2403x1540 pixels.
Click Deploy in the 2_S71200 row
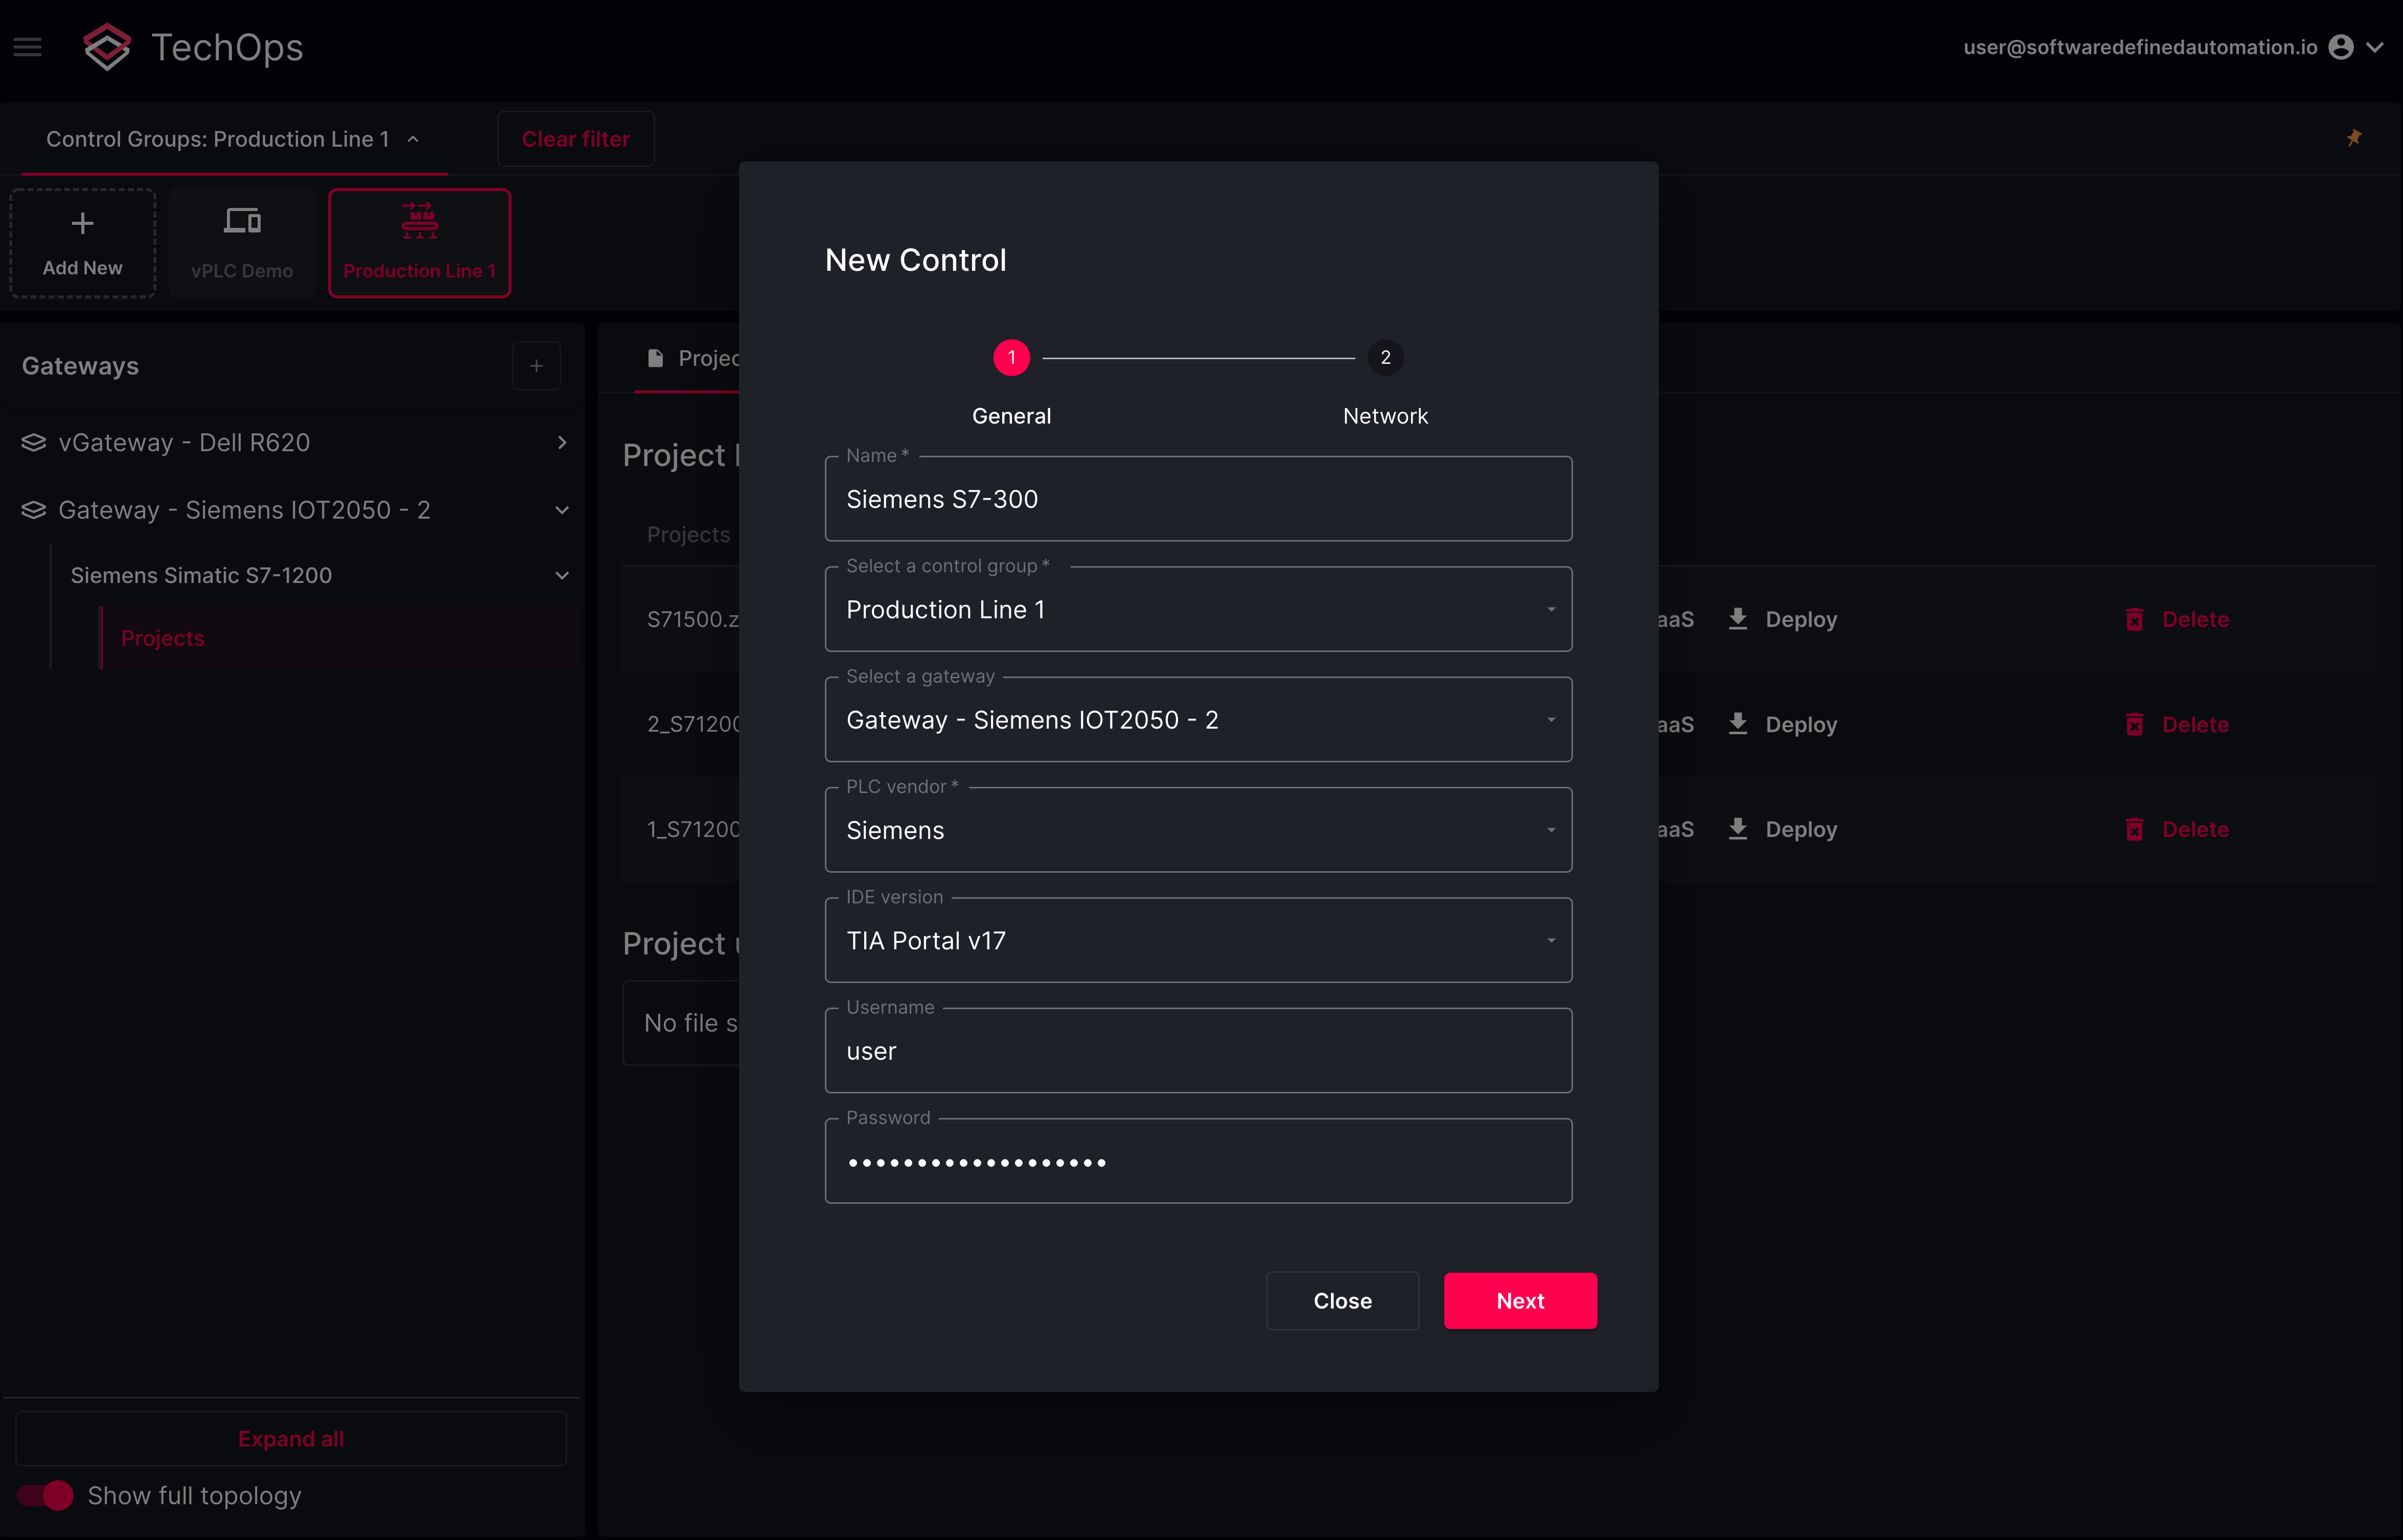point(1783,724)
